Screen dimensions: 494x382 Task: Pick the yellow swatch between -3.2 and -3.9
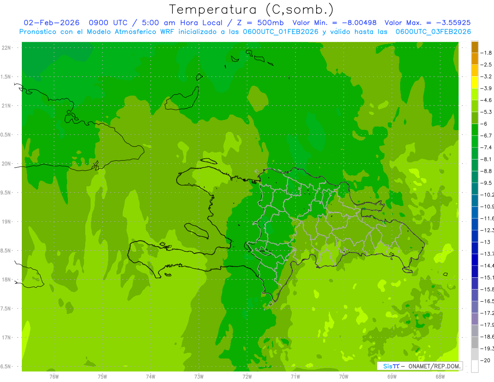(475, 82)
